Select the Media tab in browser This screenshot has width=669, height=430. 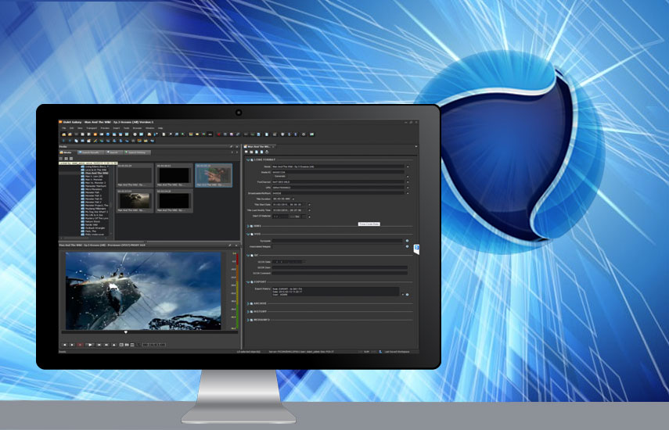pyautogui.click(x=66, y=152)
